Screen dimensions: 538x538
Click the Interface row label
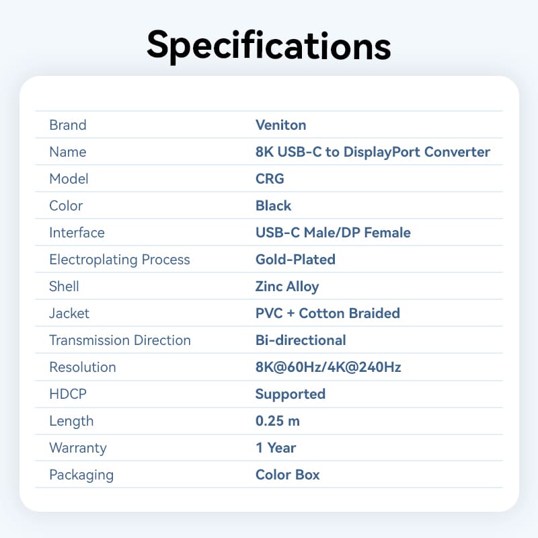click(77, 233)
